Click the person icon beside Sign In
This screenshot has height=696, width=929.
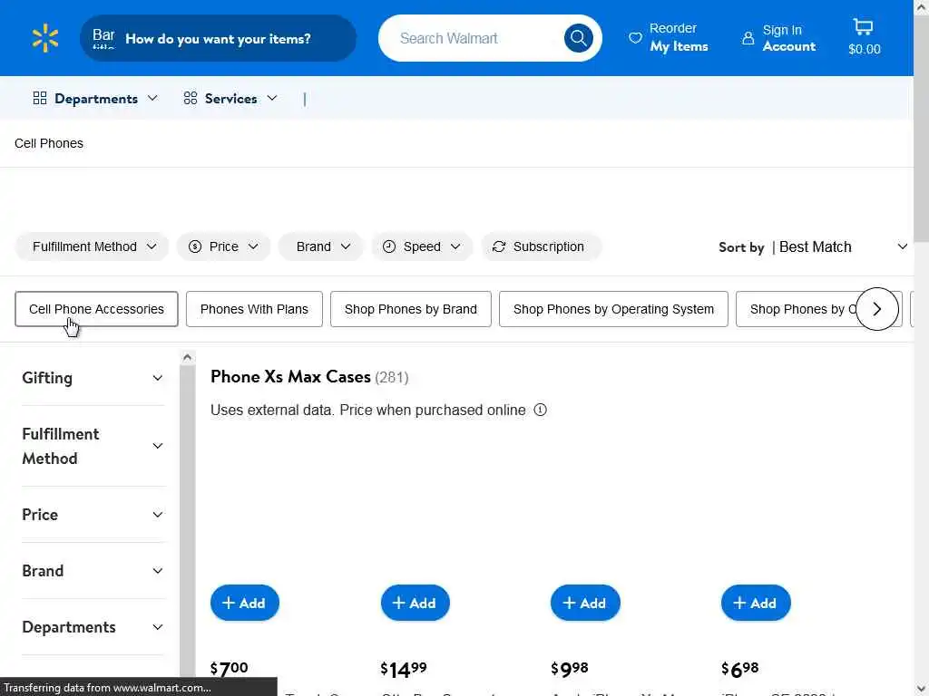click(748, 38)
